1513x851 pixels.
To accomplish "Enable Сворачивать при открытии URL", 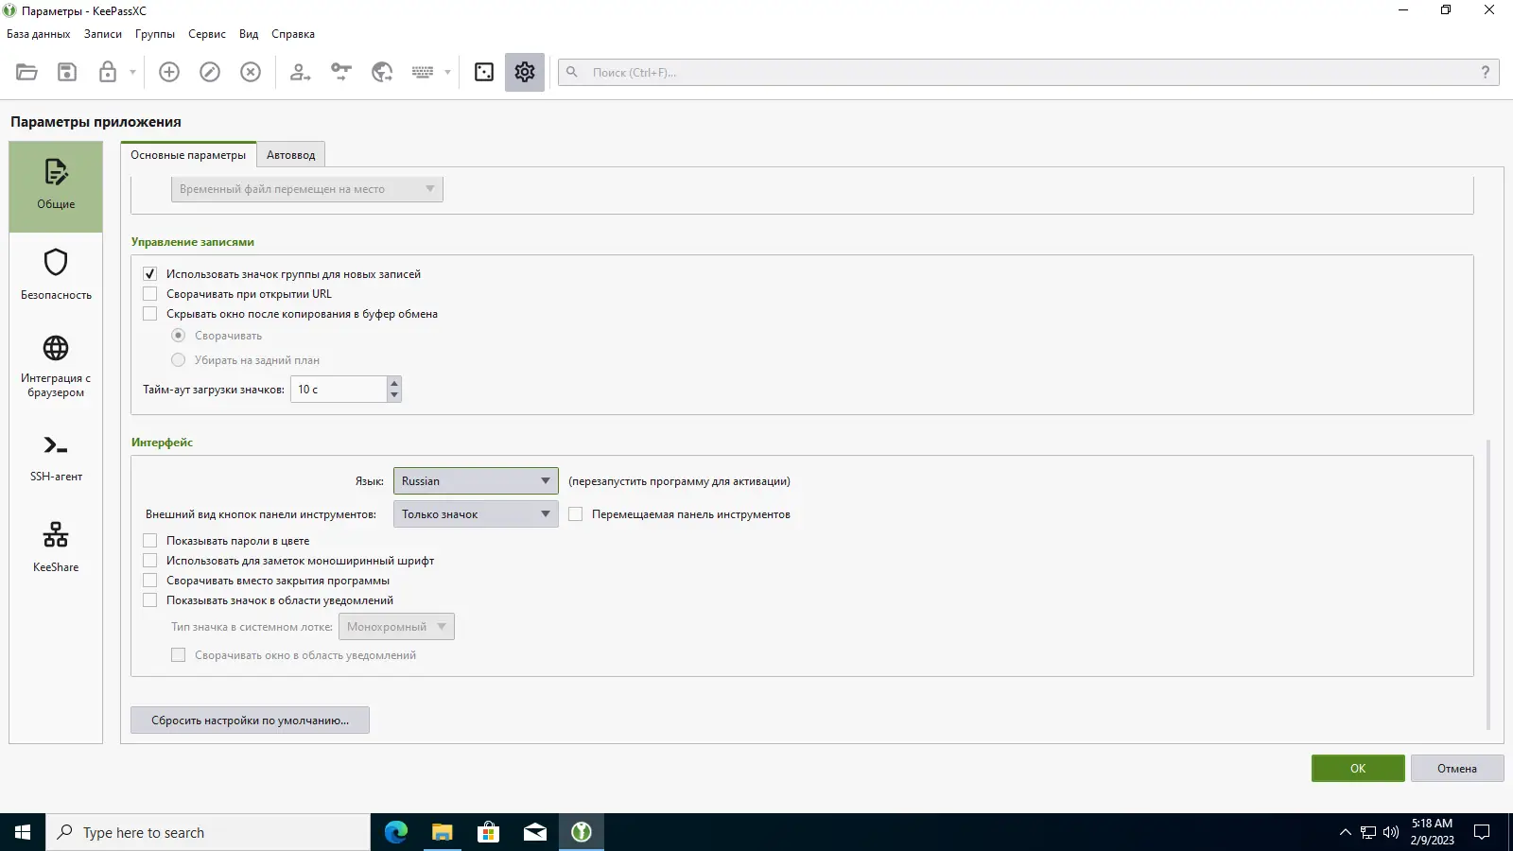I will point(149,294).
